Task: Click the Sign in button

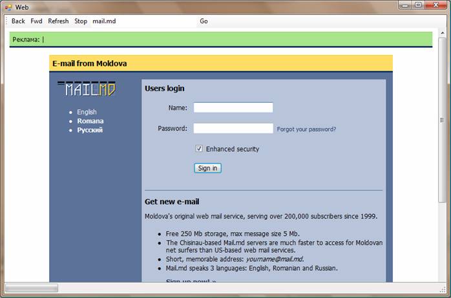Action: coord(207,168)
